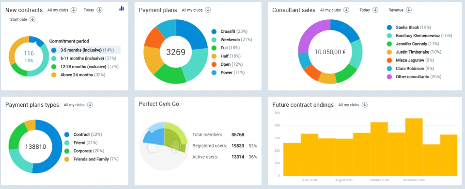
Task: Click the Weekends teal color dot
Action: point(214,40)
